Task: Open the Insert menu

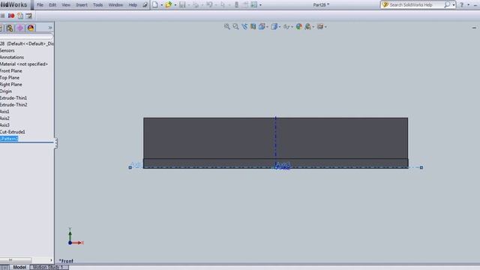Action: (x=82, y=5)
